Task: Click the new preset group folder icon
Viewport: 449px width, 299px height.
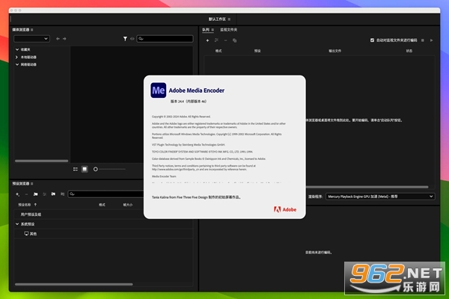Action: (x=35, y=194)
